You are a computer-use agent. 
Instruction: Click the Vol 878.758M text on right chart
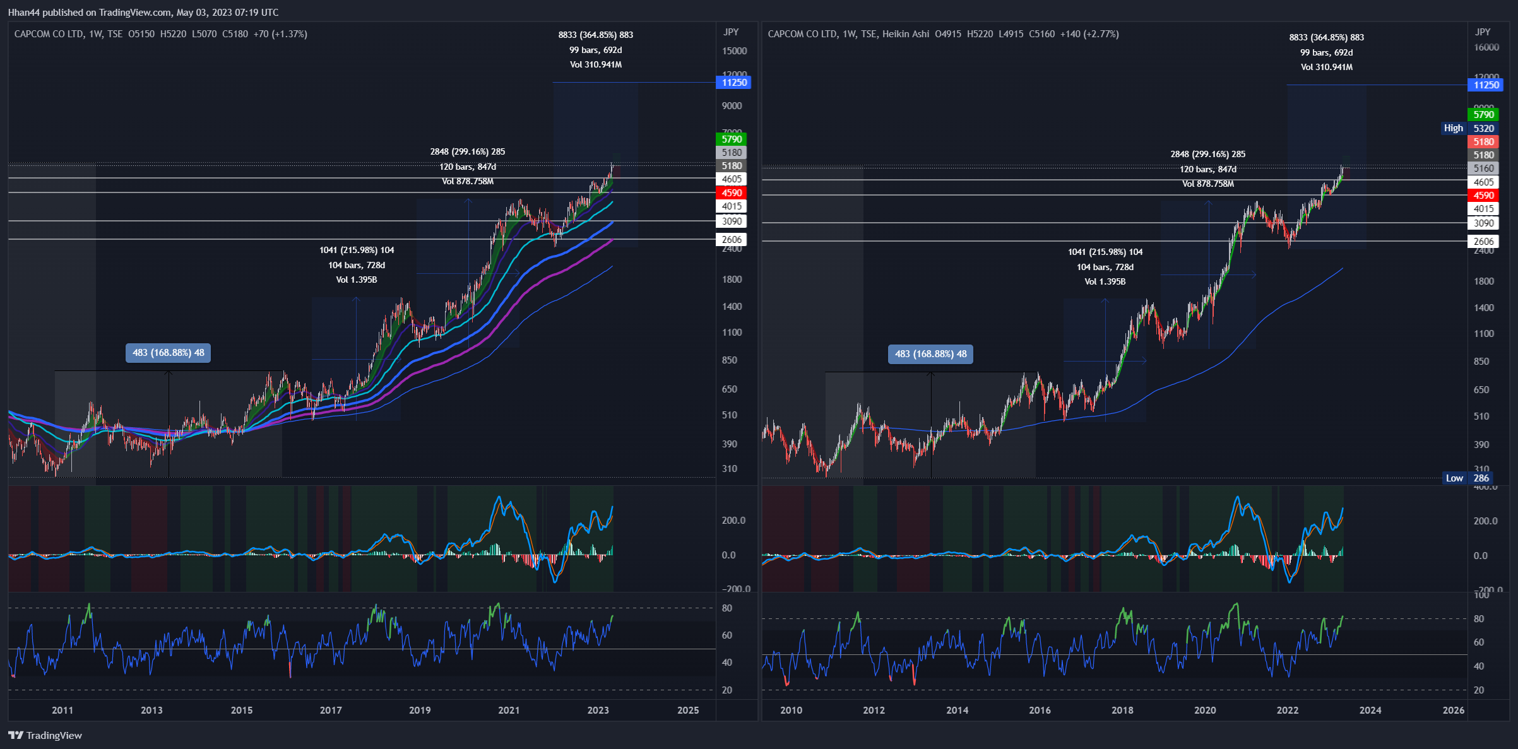click(x=1208, y=184)
